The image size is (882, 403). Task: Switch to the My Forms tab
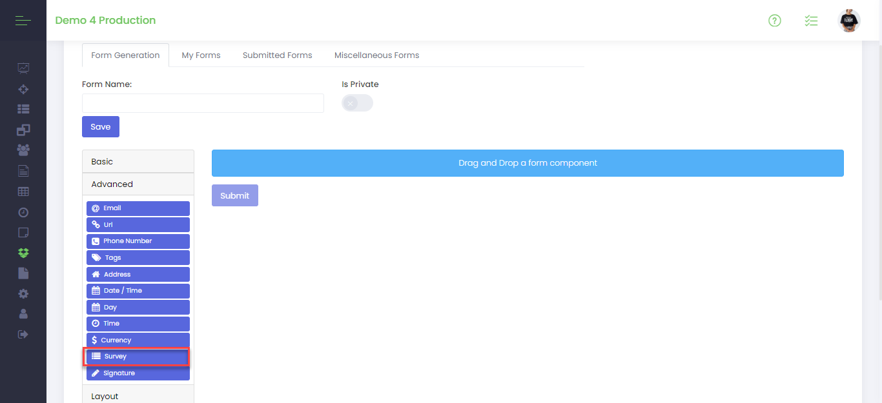coord(201,55)
